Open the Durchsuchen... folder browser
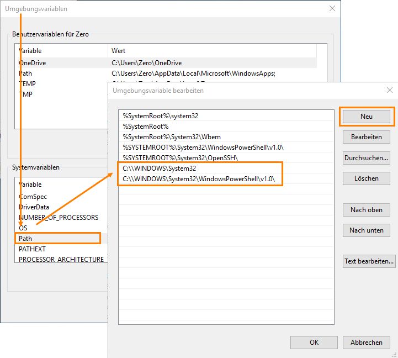The width and height of the screenshot is (398, 358). click(367, 158)
